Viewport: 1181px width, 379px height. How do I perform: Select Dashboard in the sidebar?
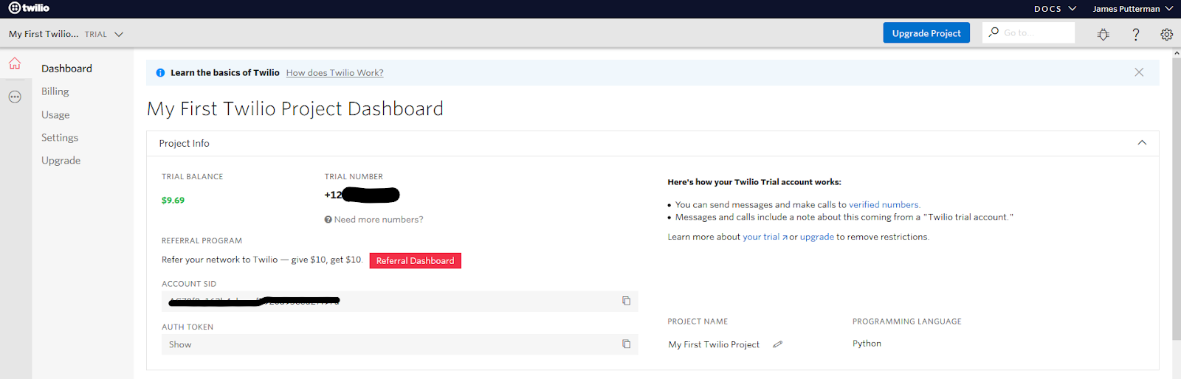[x=66, y=69]
